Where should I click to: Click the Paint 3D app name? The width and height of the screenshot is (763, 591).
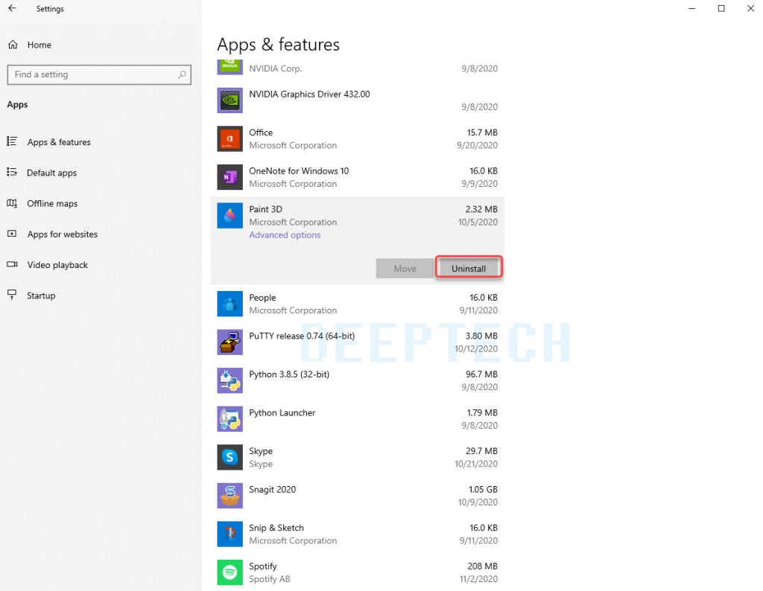click(x=266, y=209)
